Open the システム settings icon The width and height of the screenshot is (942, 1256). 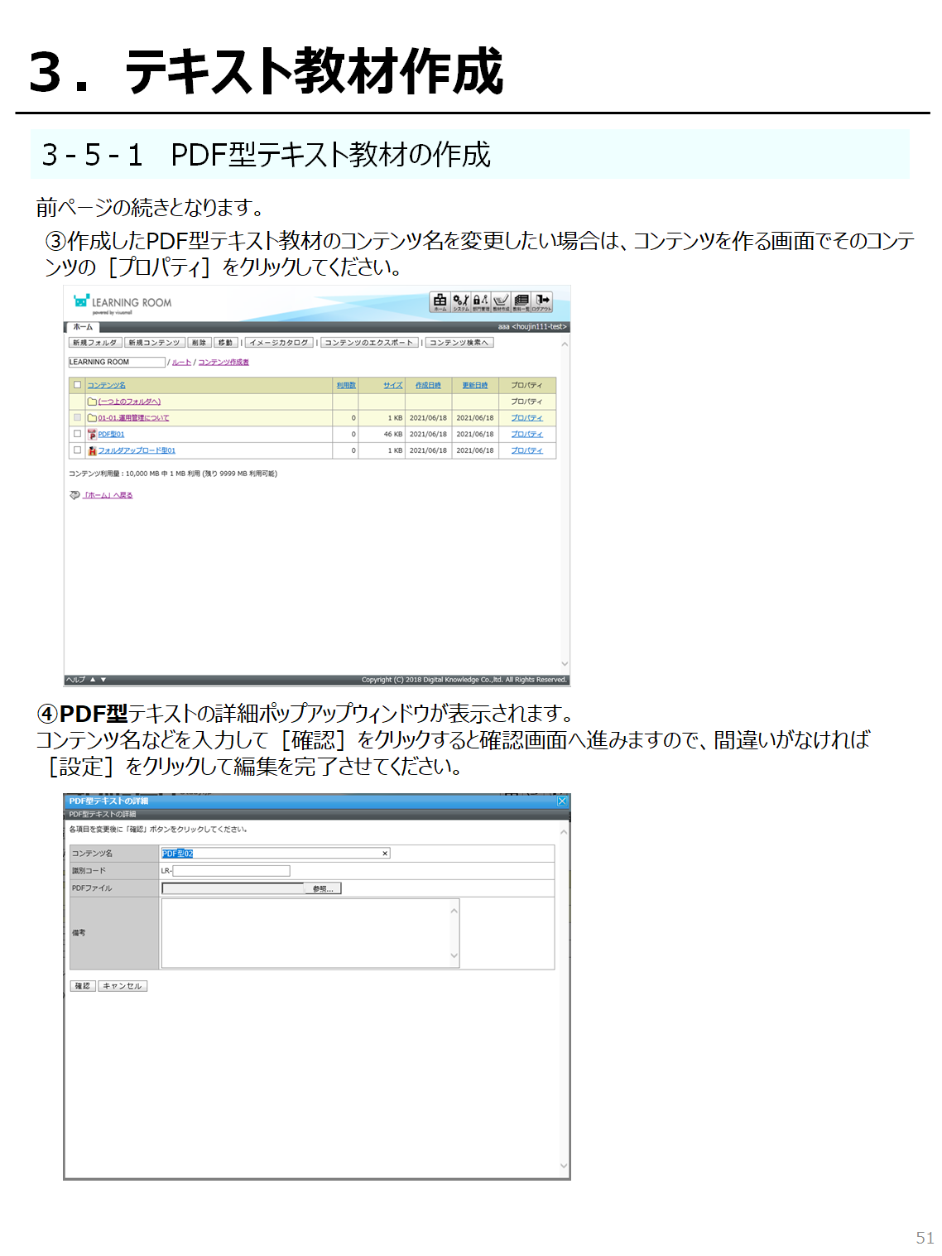(x=460, y=302)
